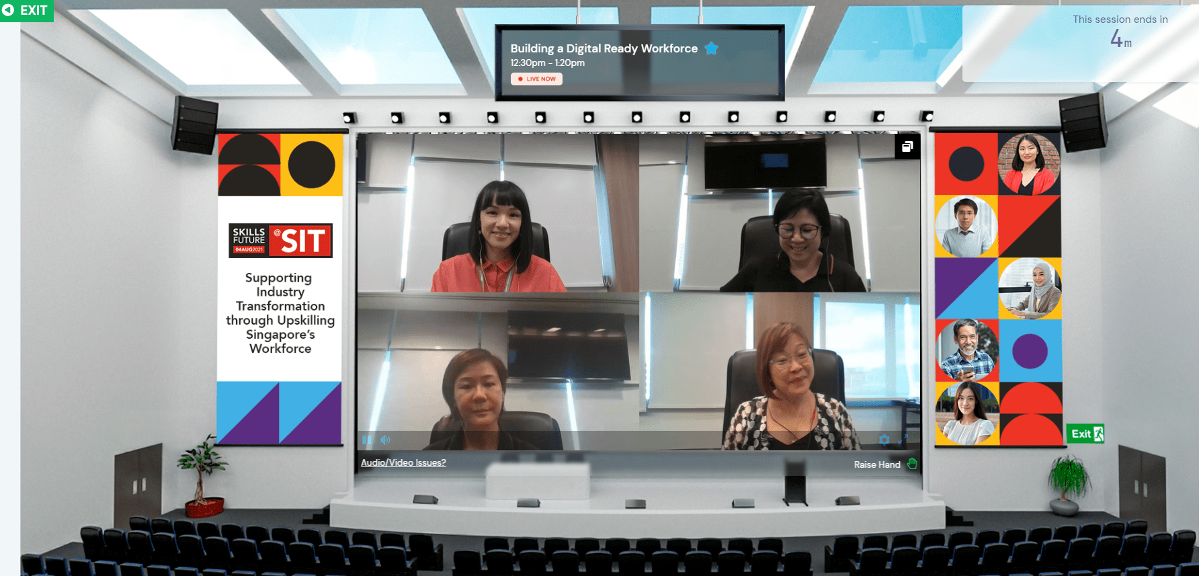Click the session time 12:30pm - 1:20pm
This screenshot has width=1199, height=576.
pos(547,63)
